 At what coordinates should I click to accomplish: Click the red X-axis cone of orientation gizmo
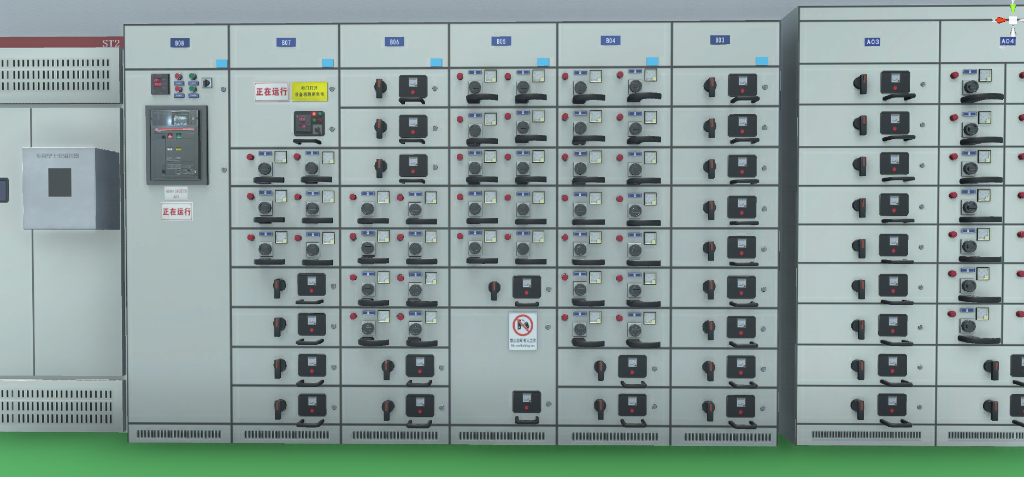pos(1001,20)
